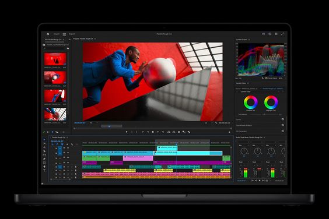This screenshot has width=329, height=219.
Task: Switch to the Import tab
Action: [57, 34]
